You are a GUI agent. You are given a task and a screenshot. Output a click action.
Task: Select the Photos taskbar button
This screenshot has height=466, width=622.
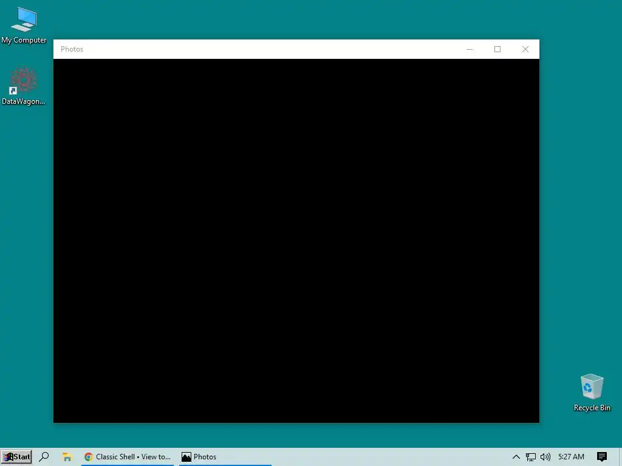(x=225, y=457)
